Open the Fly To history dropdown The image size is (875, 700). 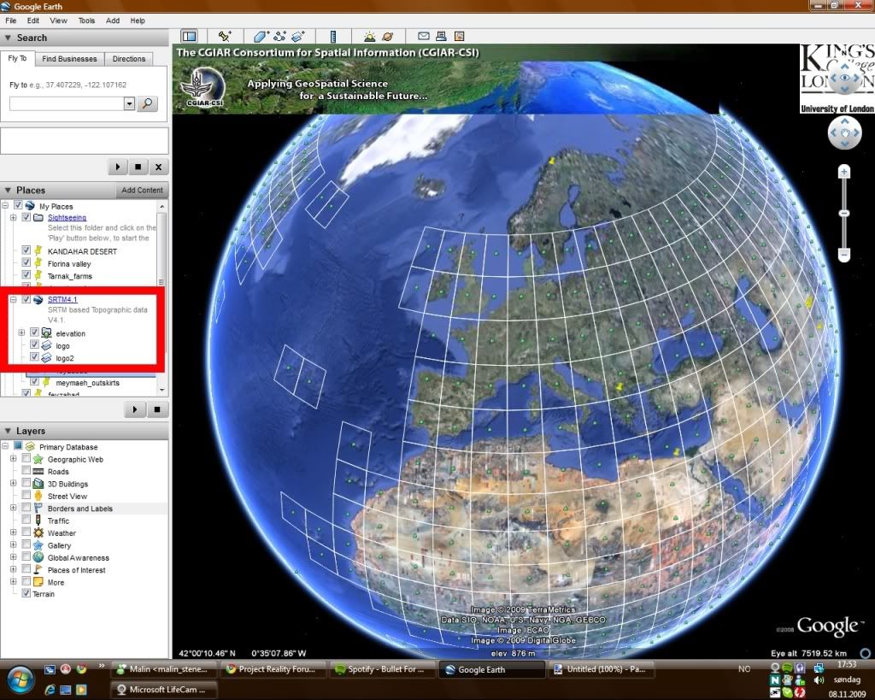129,103
